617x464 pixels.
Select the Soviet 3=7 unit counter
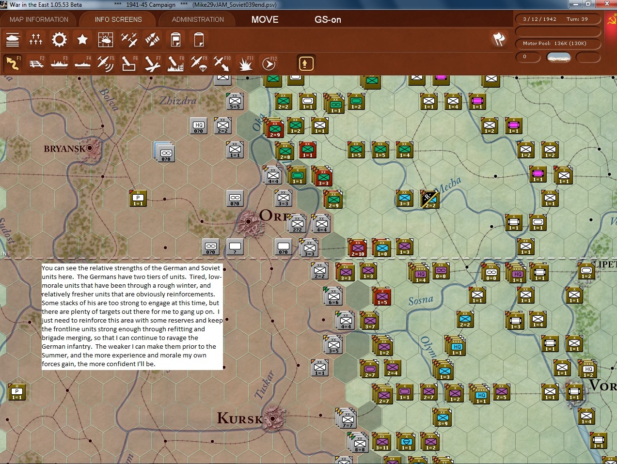coord(370,320)
